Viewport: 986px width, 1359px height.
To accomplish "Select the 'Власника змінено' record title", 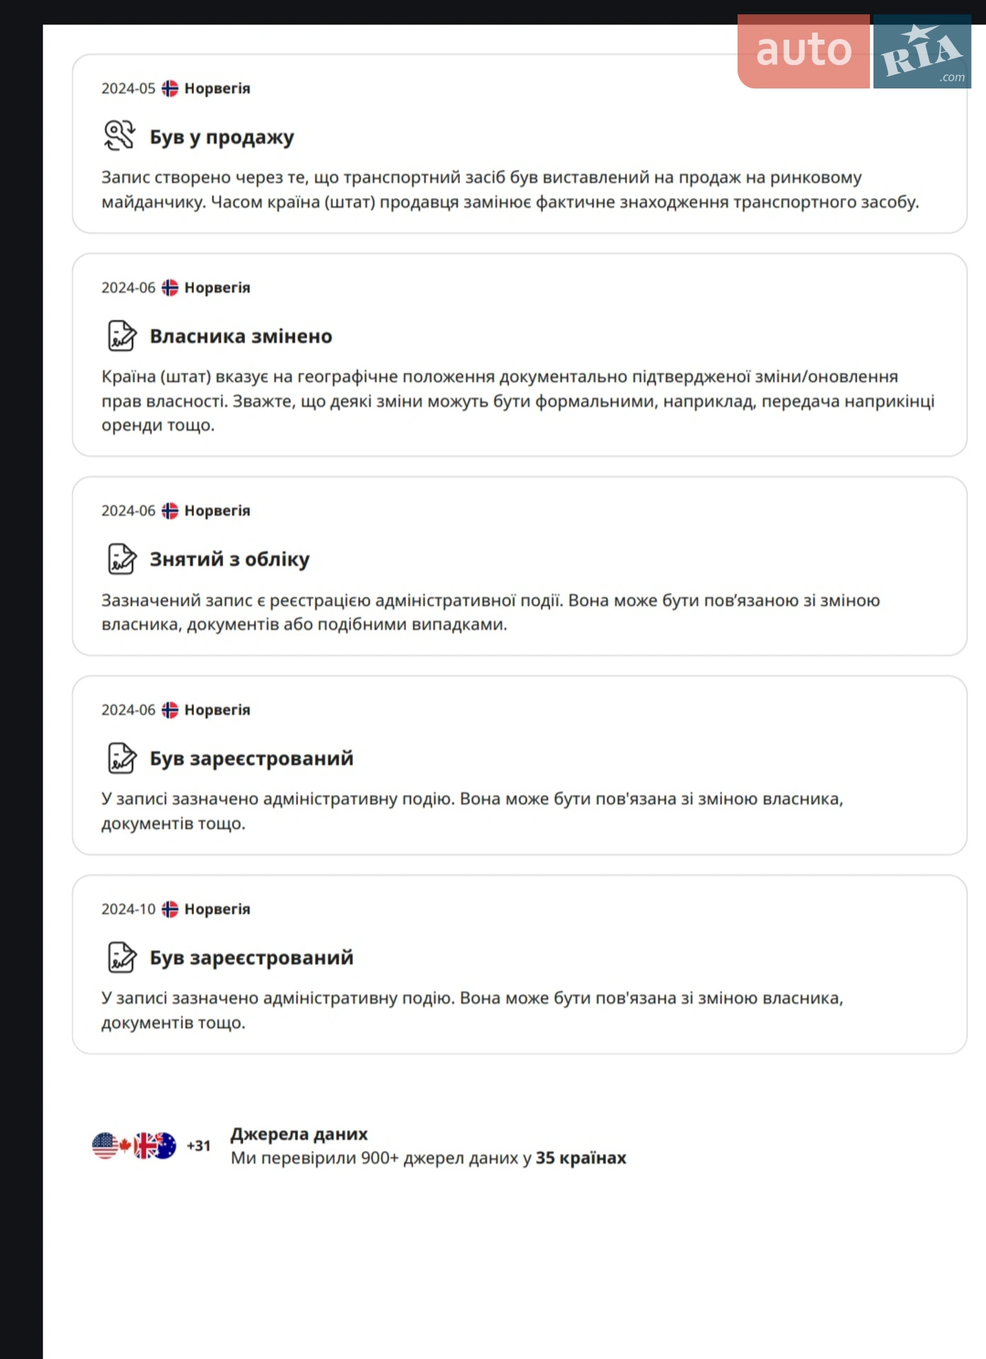I will 241,336.
